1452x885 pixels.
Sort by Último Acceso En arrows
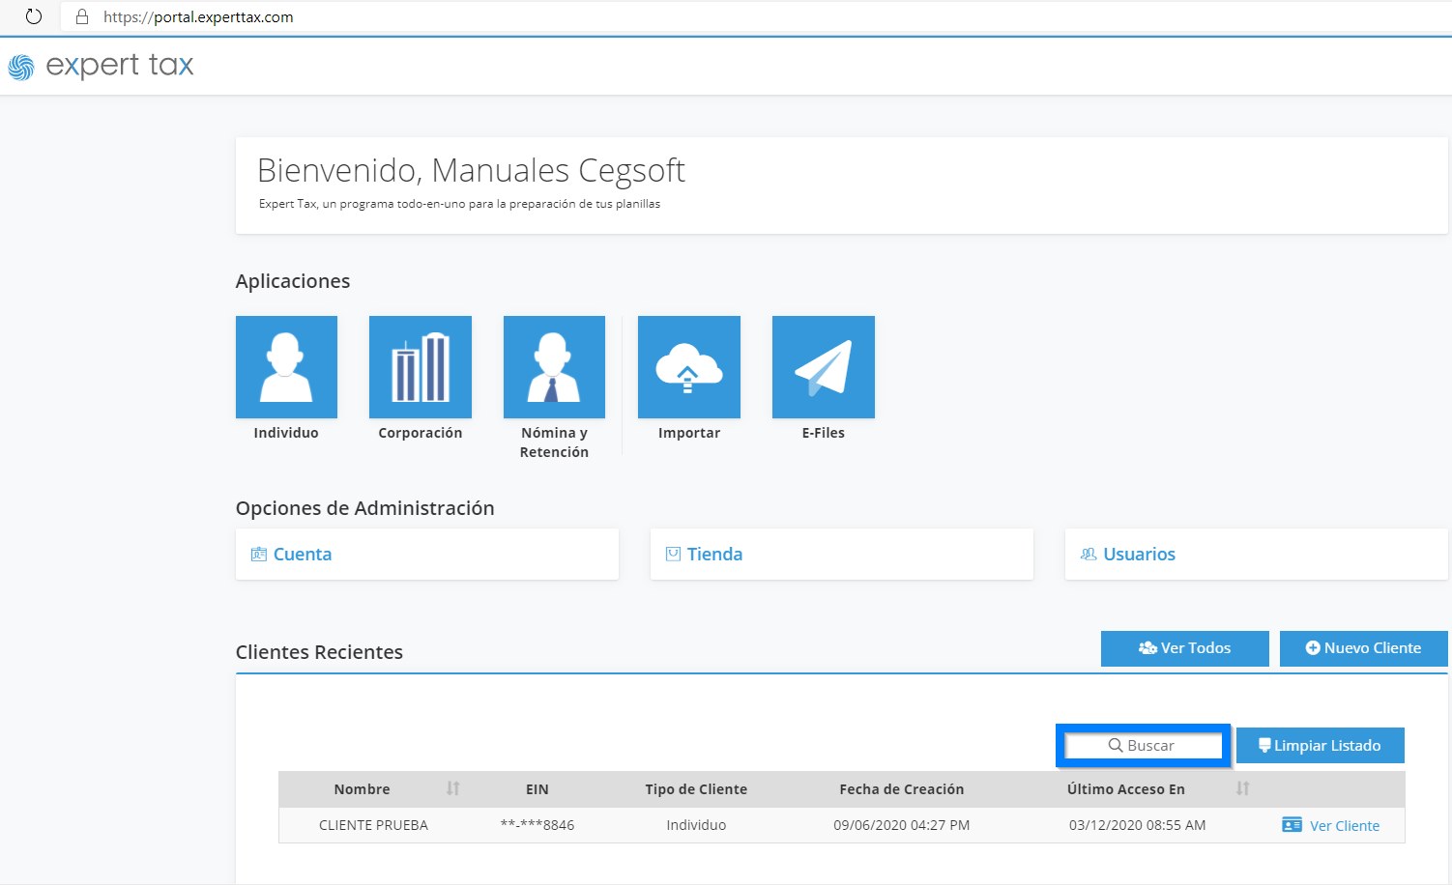coord(1242,788)
